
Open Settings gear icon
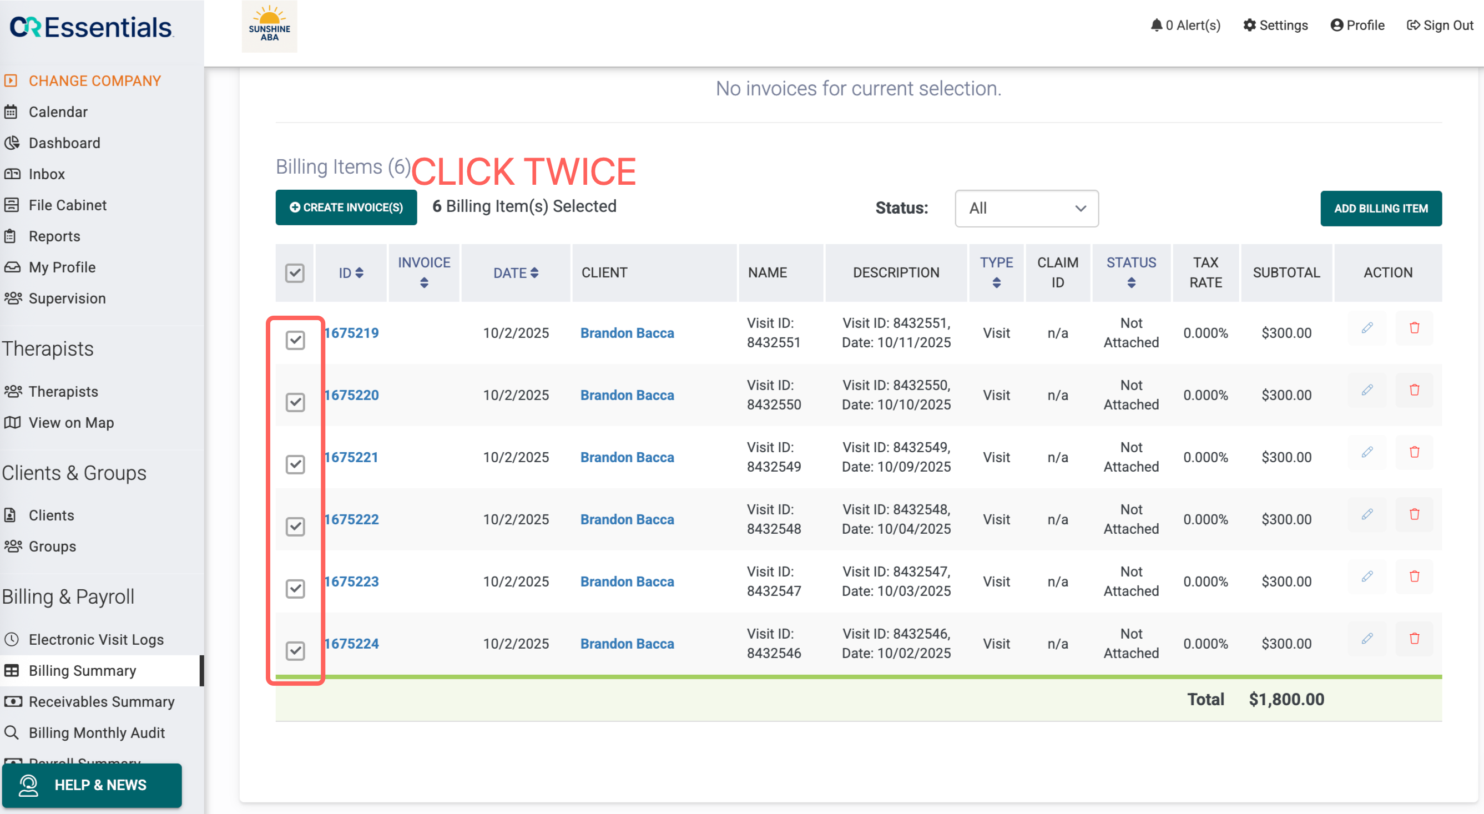pyautogui.click(x=1249, y=26)
